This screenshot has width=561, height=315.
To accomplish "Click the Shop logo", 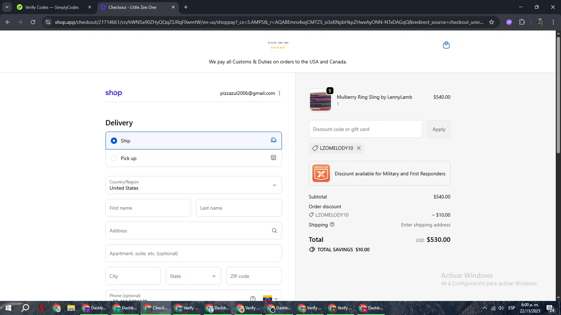I will tap(114, 93).
